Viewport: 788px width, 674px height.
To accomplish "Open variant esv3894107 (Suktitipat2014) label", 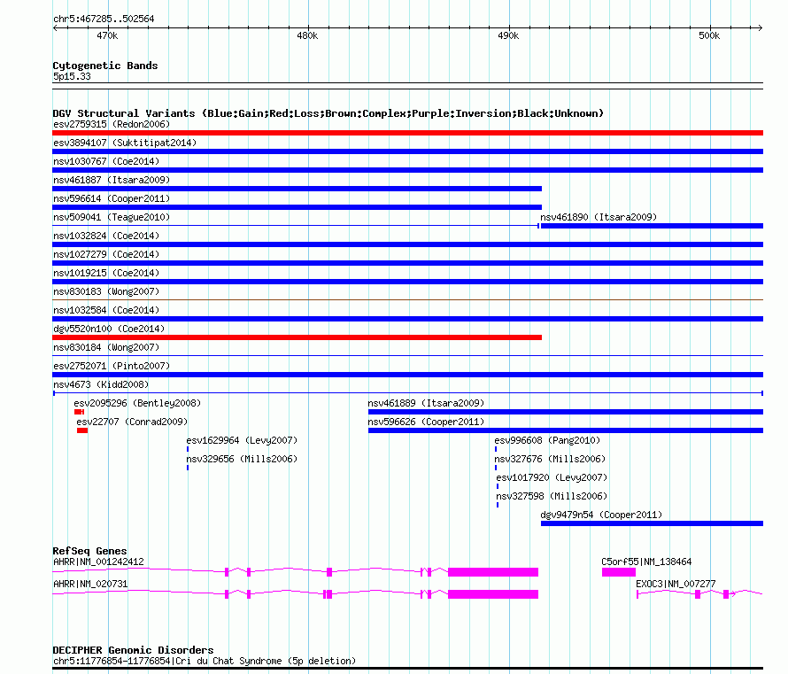I will tap(125, 143).
